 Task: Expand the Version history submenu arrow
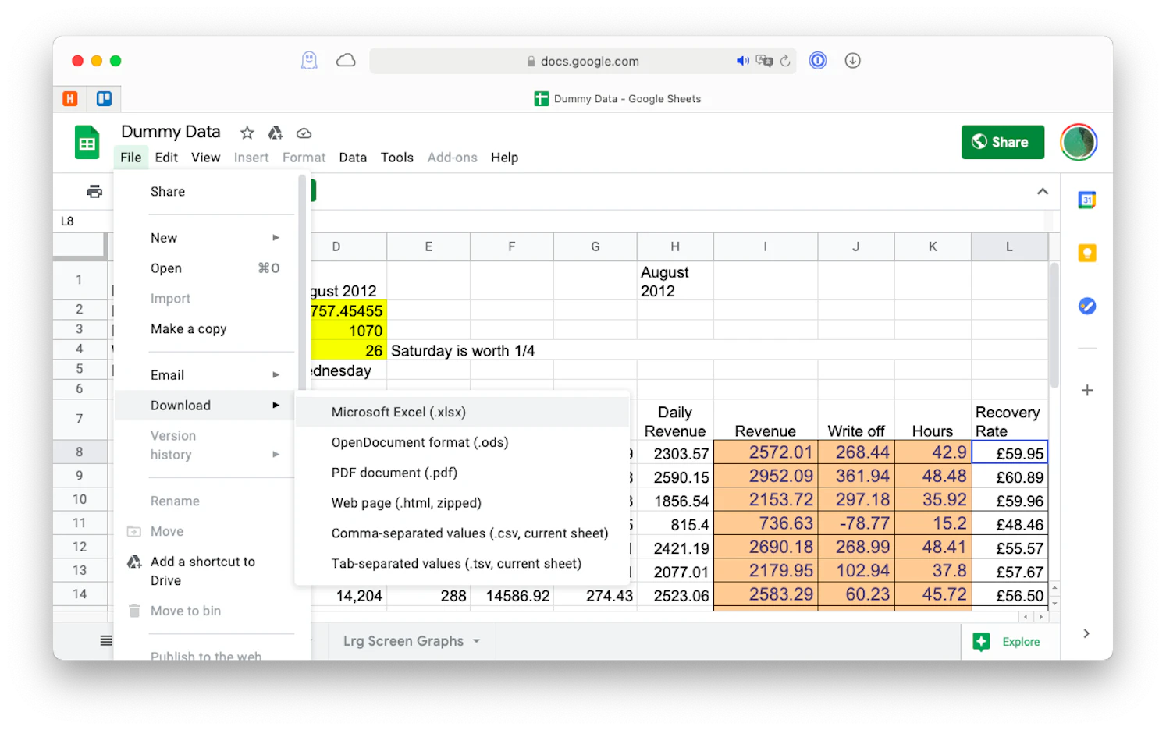coord(276,455)
